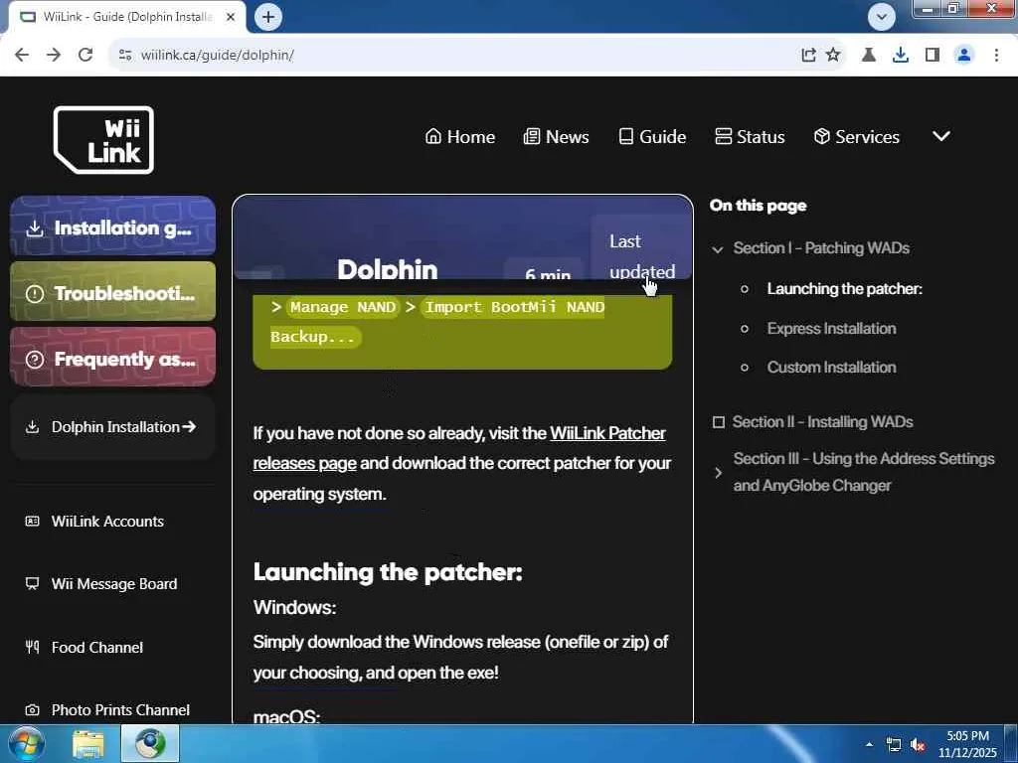Screen dimensions: 1018x763
Task: Open Chrome Labs flask icon
Action: (x=869, y=55)
